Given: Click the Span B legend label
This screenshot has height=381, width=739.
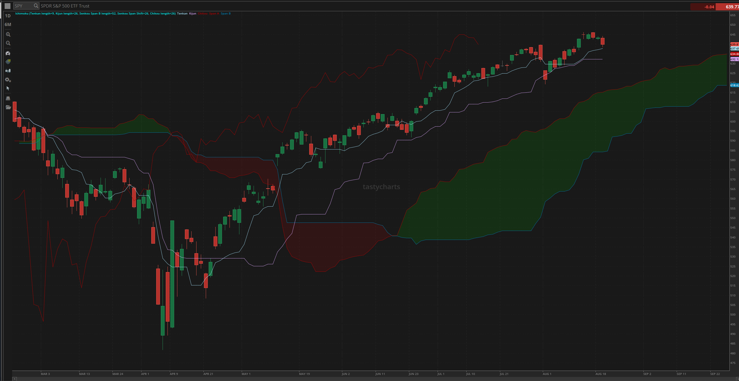Looking at the screenshot, I should point(226,14).
